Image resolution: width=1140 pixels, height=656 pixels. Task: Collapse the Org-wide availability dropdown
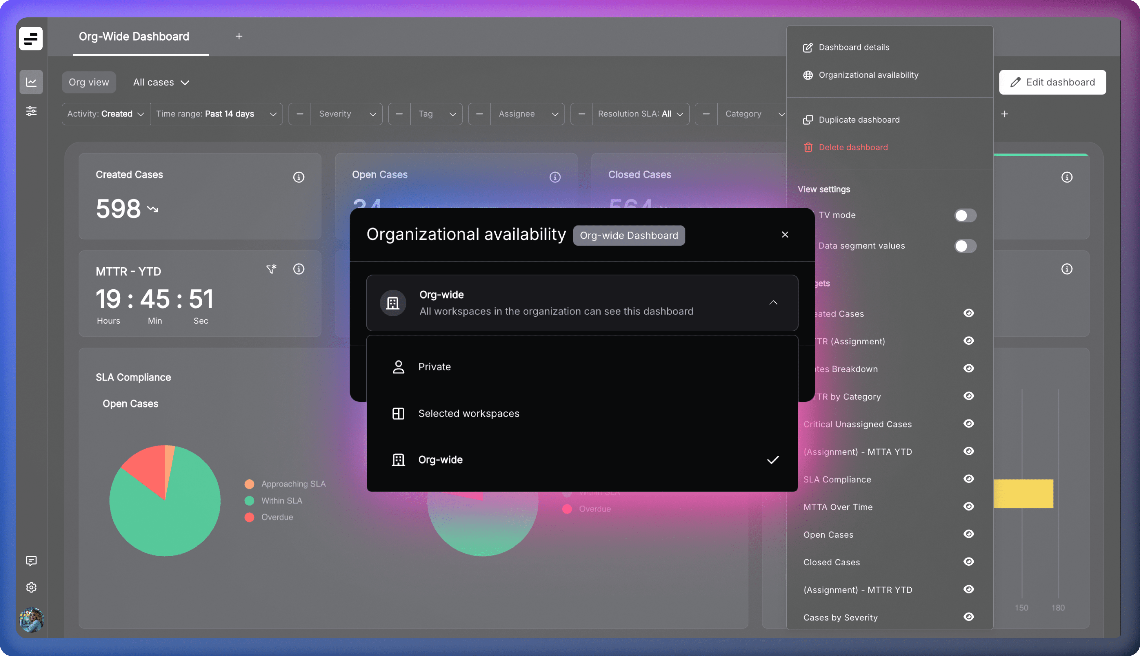(773, 302)
